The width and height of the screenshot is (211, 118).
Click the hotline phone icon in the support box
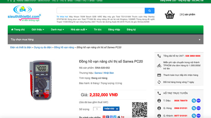pos(159,56)
